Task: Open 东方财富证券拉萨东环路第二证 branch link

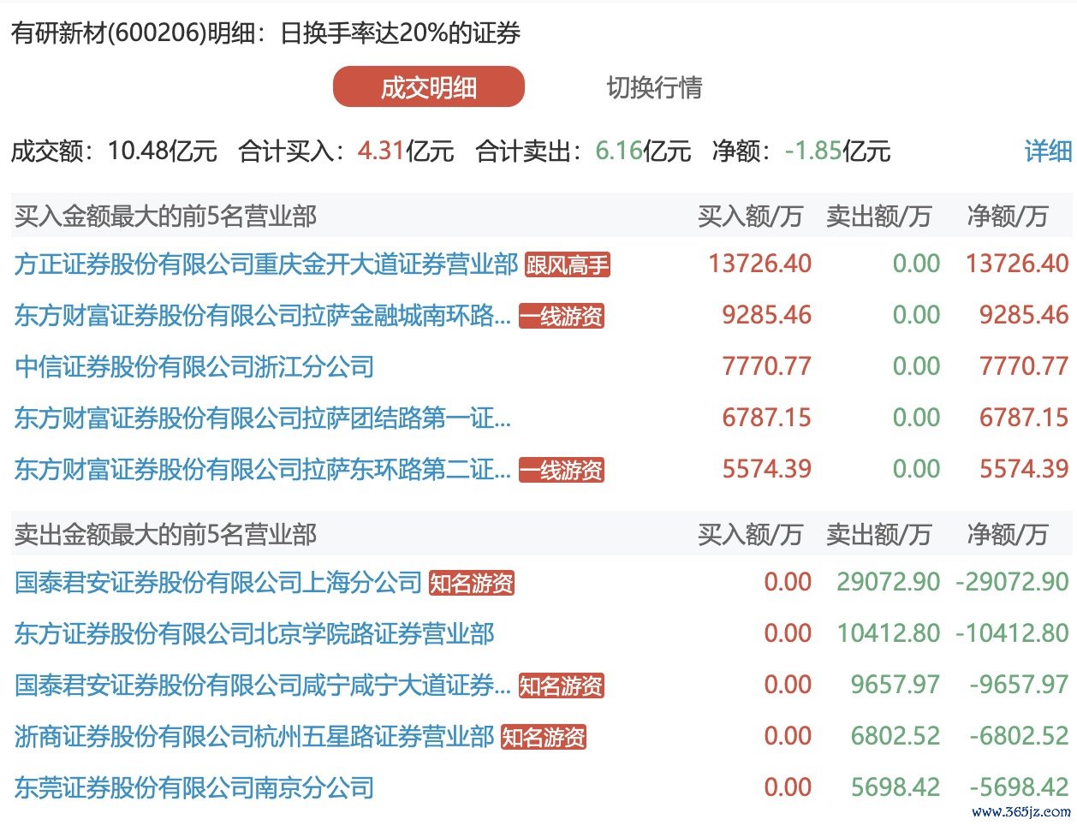Action: tap(262, 470)
